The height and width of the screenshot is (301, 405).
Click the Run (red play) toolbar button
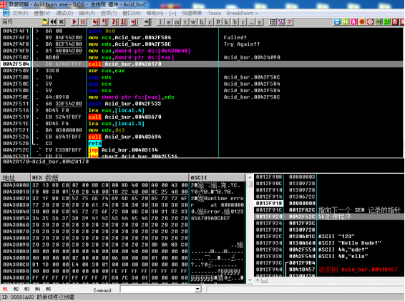74,22
